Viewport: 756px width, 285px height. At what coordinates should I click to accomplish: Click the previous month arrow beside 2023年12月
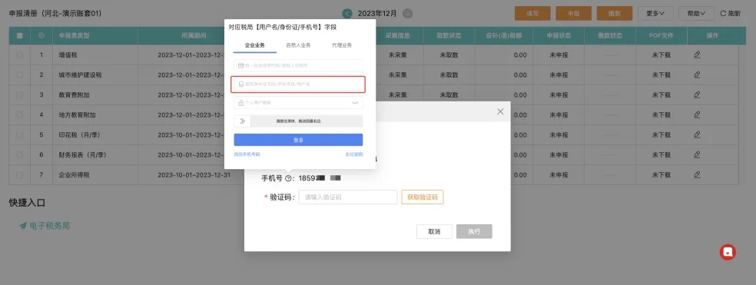click(x=347, y=14)
